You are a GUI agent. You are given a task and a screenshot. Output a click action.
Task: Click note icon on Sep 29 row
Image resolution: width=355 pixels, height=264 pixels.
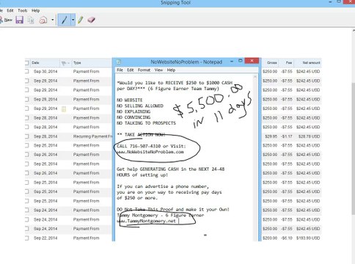[x=64, y=109]
